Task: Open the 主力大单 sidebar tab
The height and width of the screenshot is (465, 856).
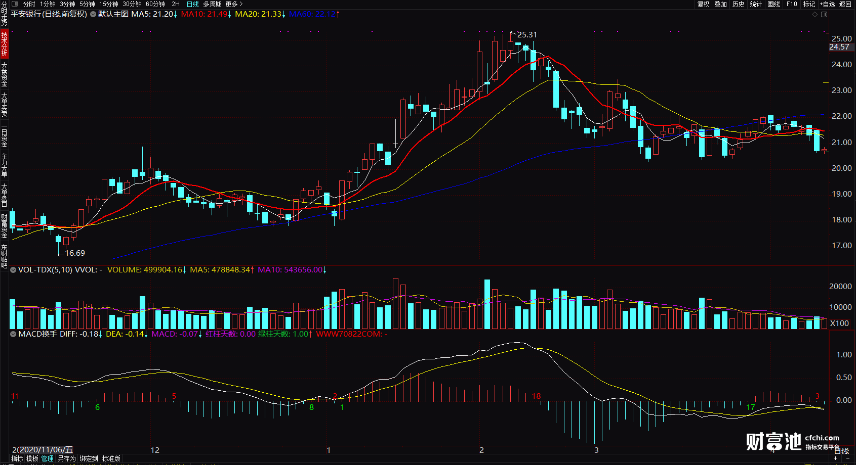Action: click(x=4, y=166)
